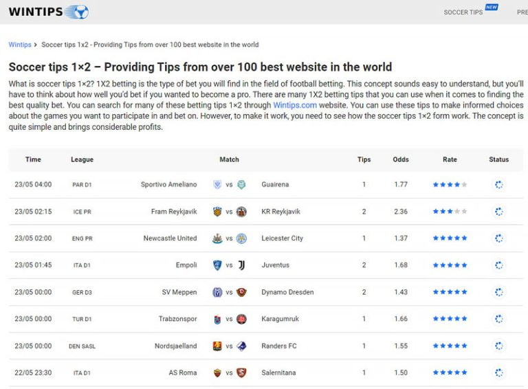Click the PAR D1 league label
Screen dimensions: 528x389
point(82,185)
